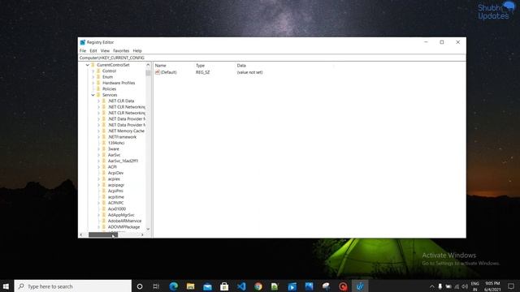Click the volume icon in system tray
This screenshot has height=292, width=520.
[x=465, y=286]
